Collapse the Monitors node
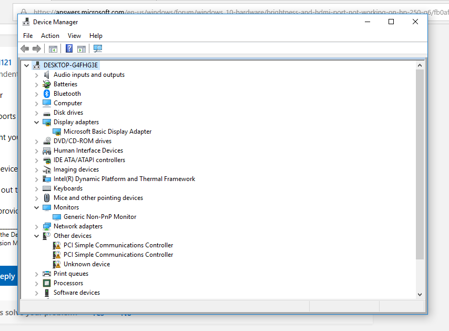449x331 pixels. [36, 207]
